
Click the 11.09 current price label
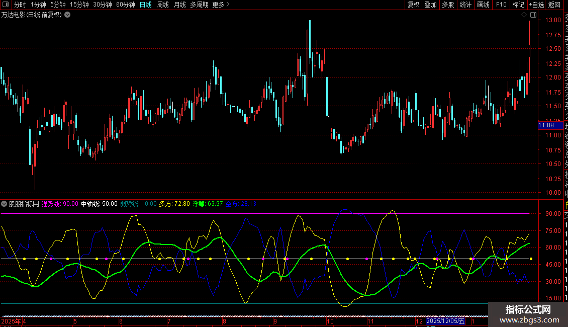tap(546, 125)
